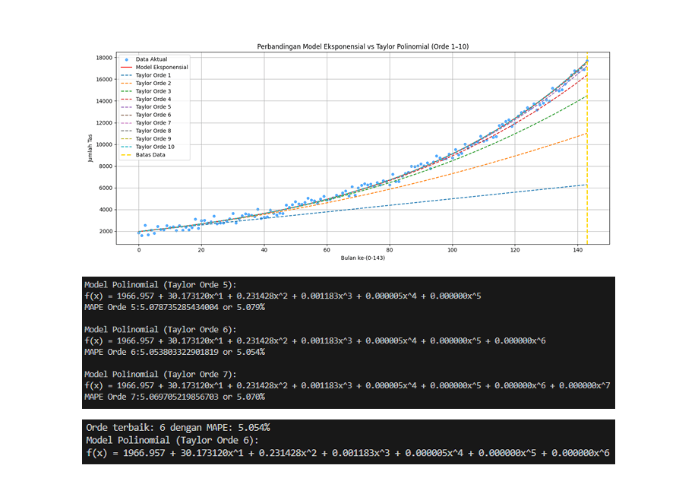
Task: Click the Jumlah Tas y-axis label
Action: [90, 148]
